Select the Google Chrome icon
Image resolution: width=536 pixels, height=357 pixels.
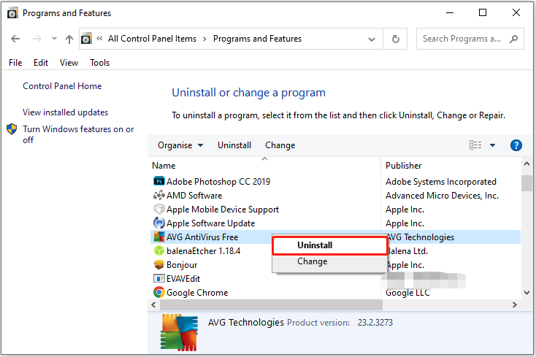pyautogui.click(x=159, y=293)
